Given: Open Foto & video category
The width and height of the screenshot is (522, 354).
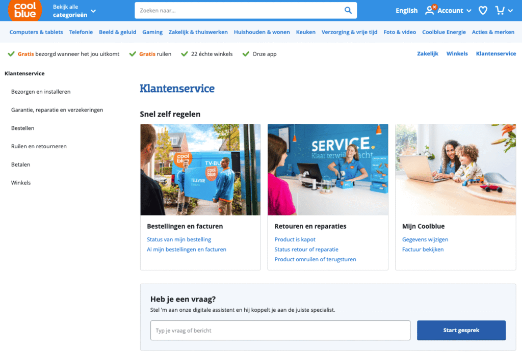Looking at the screenshot, I should 400,32.
